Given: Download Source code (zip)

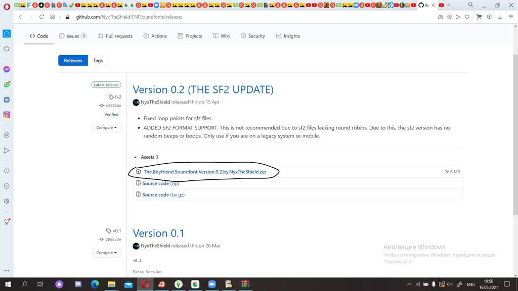Looking at the screenshot, I should pos(160,183).
